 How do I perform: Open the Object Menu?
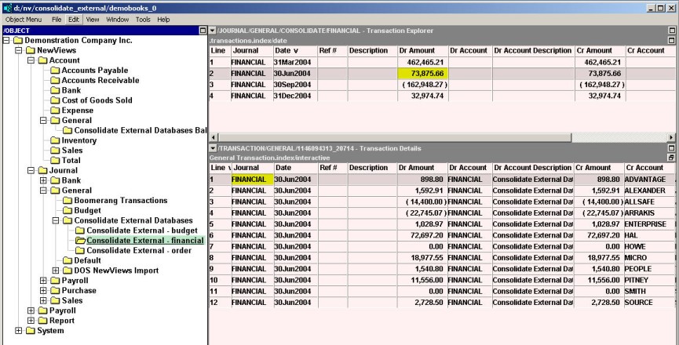click(x=24, y=18)
